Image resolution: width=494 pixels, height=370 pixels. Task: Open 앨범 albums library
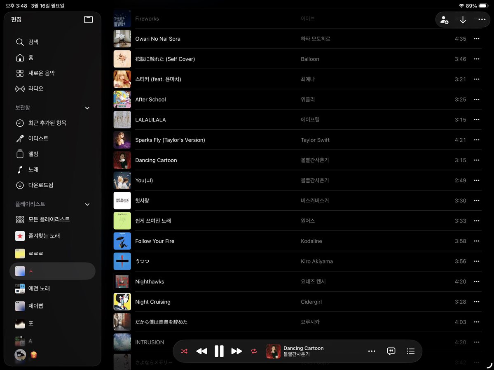point(52,154)
